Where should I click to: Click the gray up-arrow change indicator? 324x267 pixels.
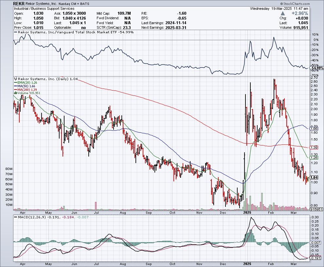point(283,13)
